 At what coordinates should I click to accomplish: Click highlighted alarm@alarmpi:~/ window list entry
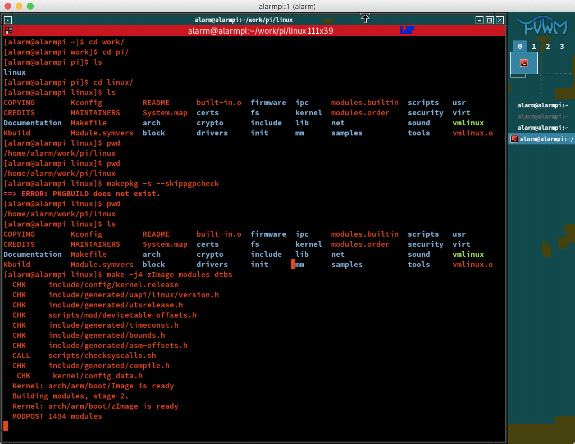coord(546,139)
